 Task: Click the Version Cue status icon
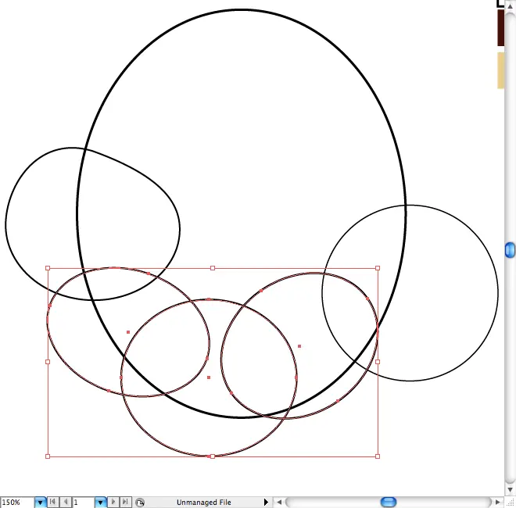[x=140, y=503]
